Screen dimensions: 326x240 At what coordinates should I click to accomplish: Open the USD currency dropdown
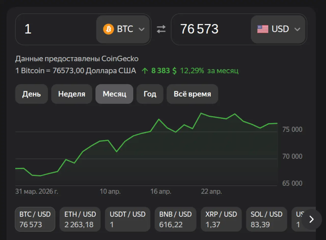[x=278, y=29]
